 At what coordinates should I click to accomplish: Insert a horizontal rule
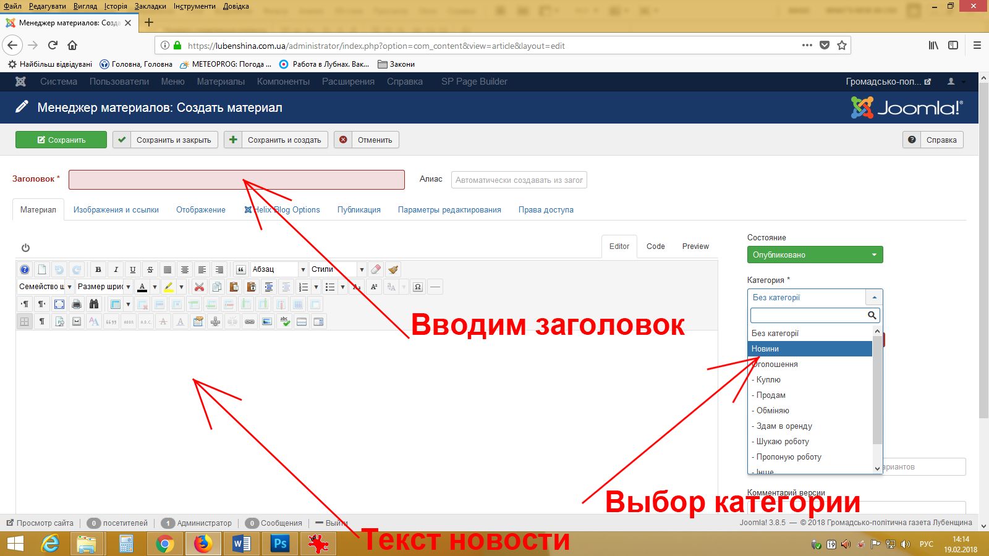click(435, 287)
